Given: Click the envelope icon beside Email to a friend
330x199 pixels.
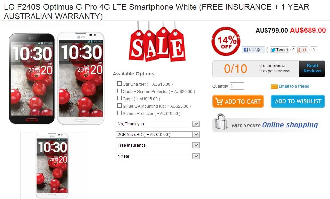Looking at the screenshot, I should coord(274,87).
